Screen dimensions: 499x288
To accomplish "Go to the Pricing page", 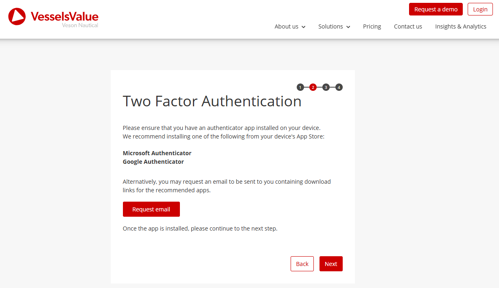I will (x=372, y=26).
